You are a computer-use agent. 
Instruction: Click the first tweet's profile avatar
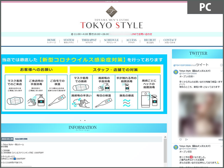pos(176,72)
